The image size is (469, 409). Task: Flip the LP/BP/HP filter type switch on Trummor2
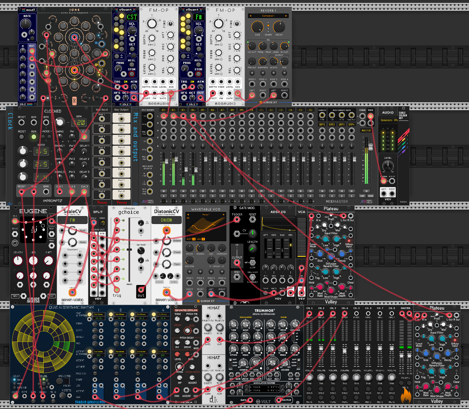(x=293, y=336)
